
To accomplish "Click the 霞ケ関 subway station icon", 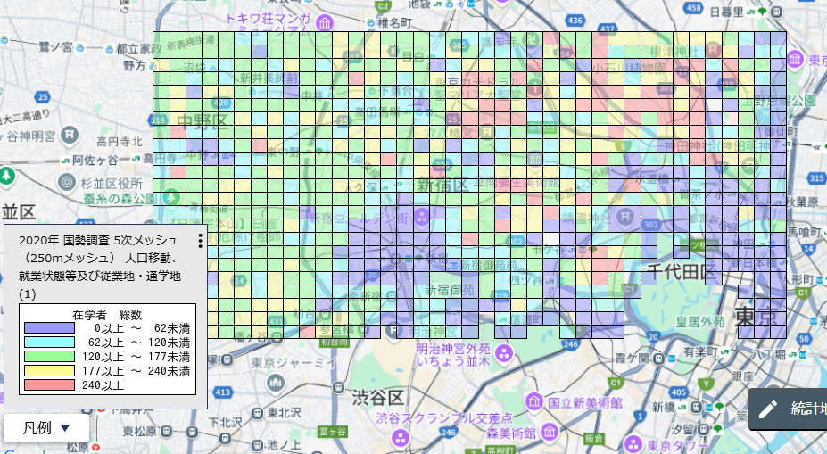I will tap(657, 359).
